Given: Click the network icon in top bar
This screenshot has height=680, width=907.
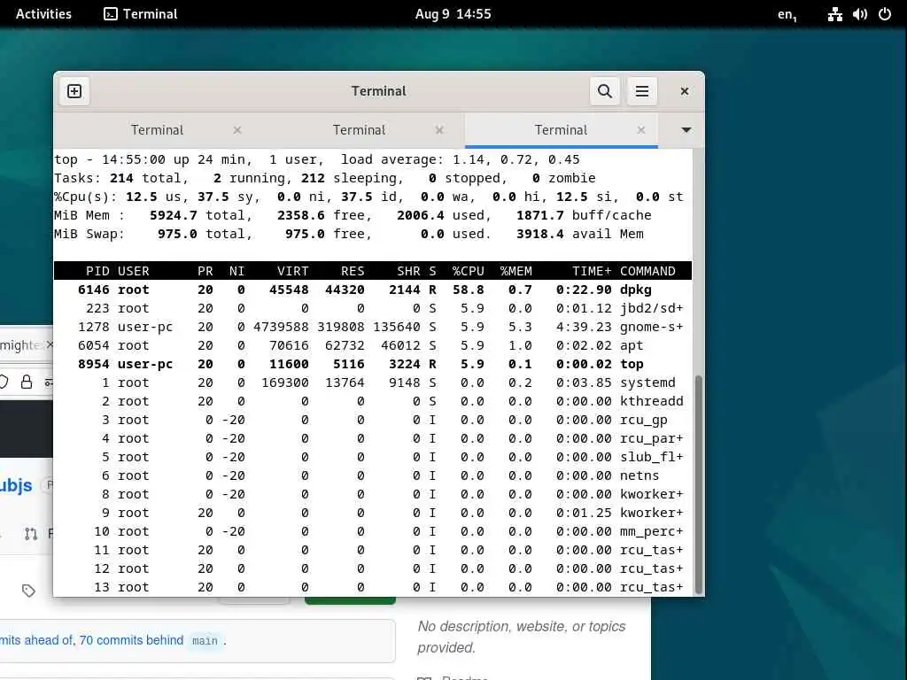Looking at the screenshot, I should (834, 14).
